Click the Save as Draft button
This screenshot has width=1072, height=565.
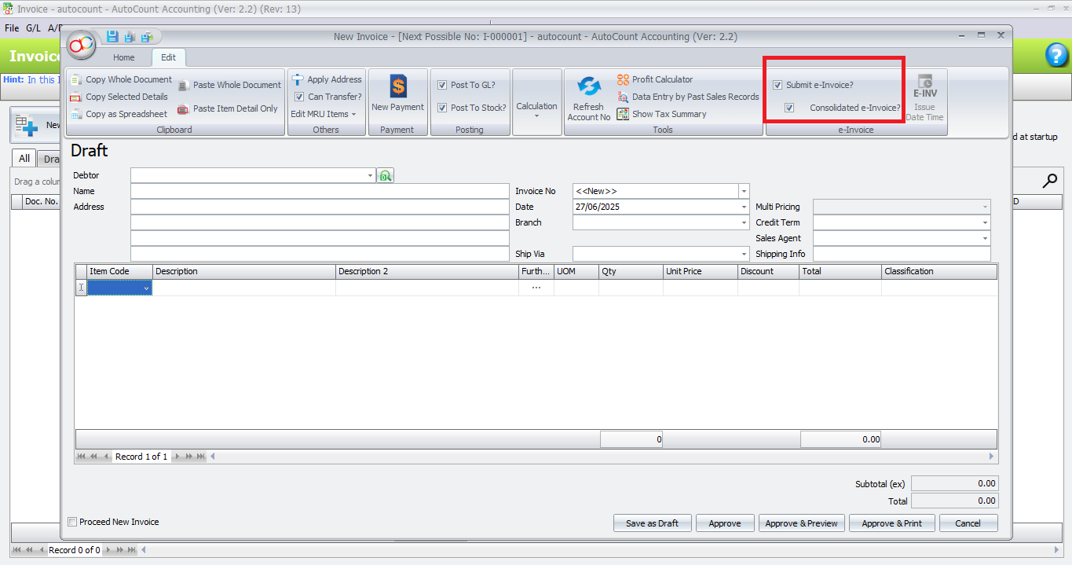[x=652, y=523]
